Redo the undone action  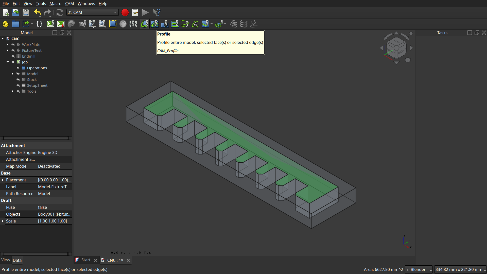click(47, 12)
